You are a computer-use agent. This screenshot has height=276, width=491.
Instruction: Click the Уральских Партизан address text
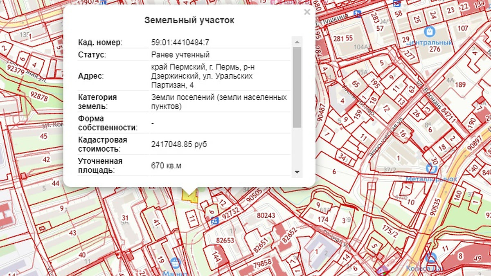[x=203, y=76]
